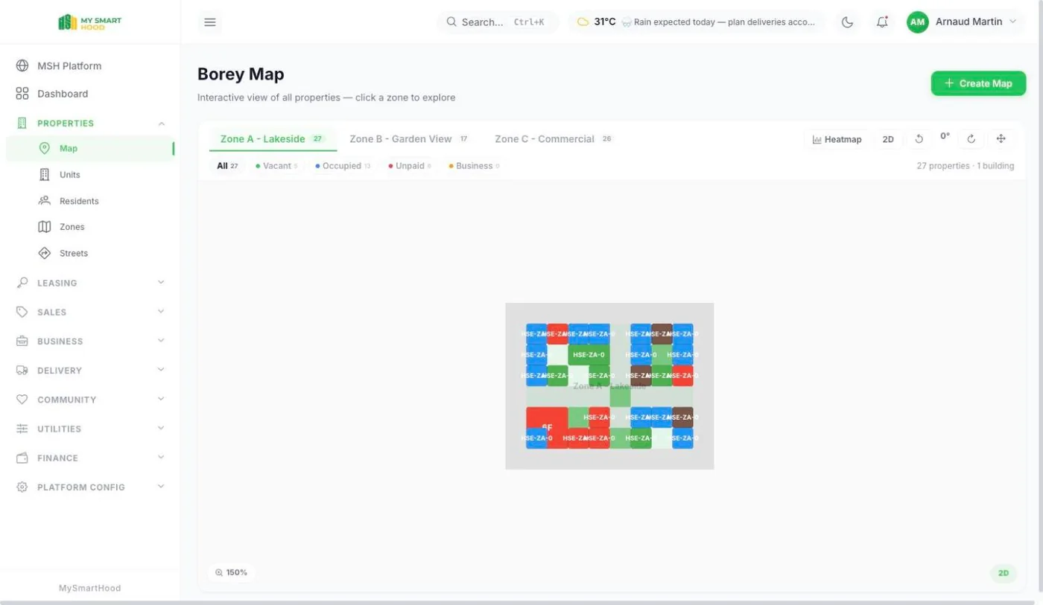Select the Map item under Properties

[89, 148]
